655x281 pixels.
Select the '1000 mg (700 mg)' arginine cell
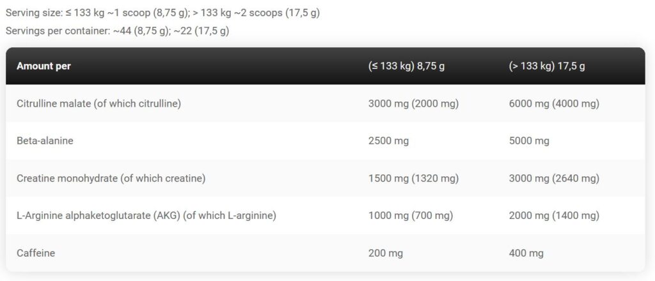coord(411,216)
